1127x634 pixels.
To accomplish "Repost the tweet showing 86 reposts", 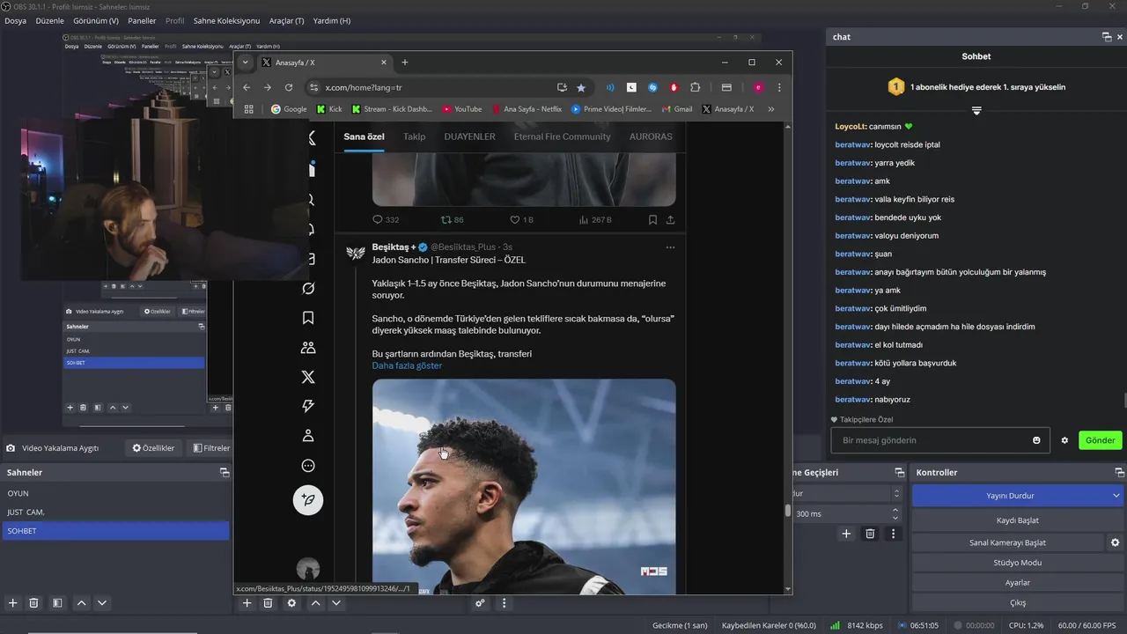I will [x=452, y=220].
